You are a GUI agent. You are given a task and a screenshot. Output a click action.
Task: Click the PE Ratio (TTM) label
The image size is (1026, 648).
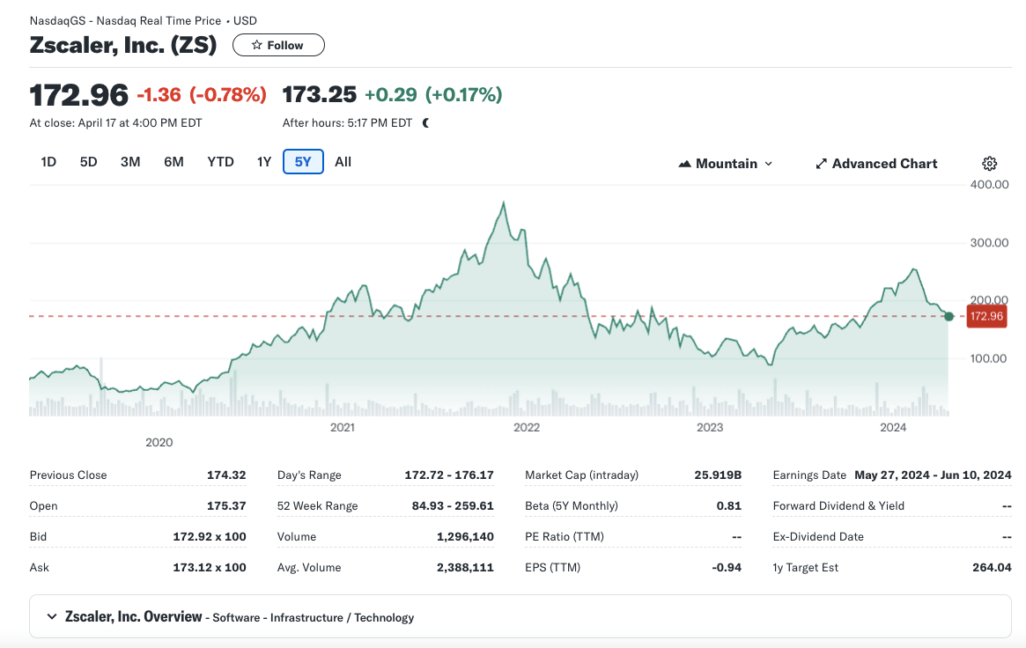564,536
